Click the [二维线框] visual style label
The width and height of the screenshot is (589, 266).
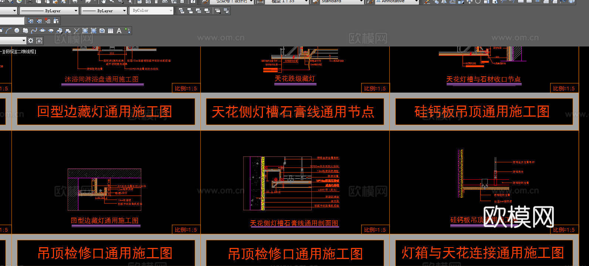click(x=26, y=52)
